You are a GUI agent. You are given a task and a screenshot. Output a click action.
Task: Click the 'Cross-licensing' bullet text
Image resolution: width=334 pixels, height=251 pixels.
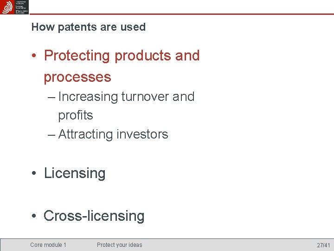94,216
